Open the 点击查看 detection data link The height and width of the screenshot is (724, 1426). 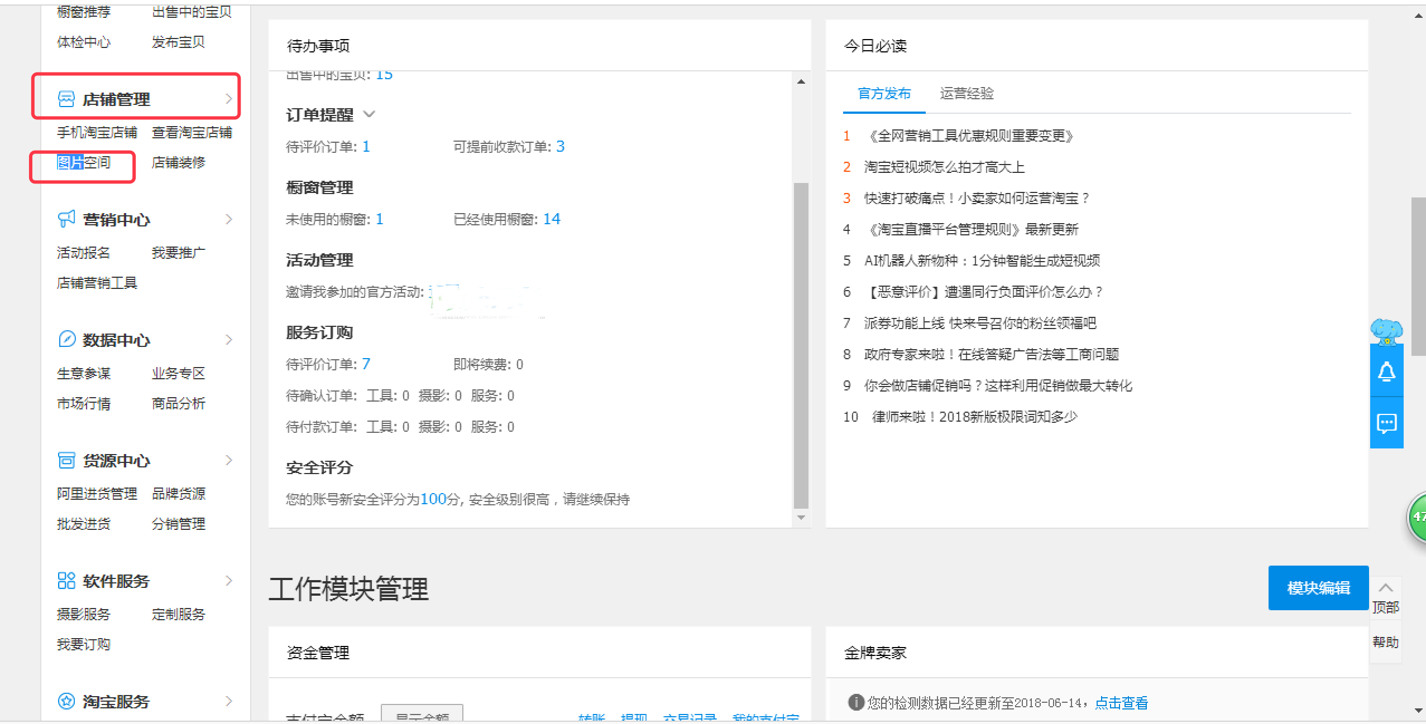pos(1121,703)
